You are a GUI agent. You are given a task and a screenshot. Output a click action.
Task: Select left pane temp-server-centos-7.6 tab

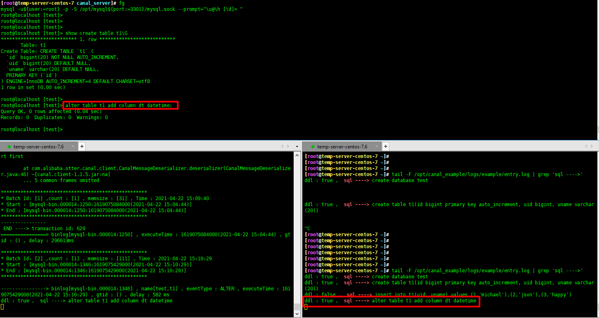tap(39, 147)
